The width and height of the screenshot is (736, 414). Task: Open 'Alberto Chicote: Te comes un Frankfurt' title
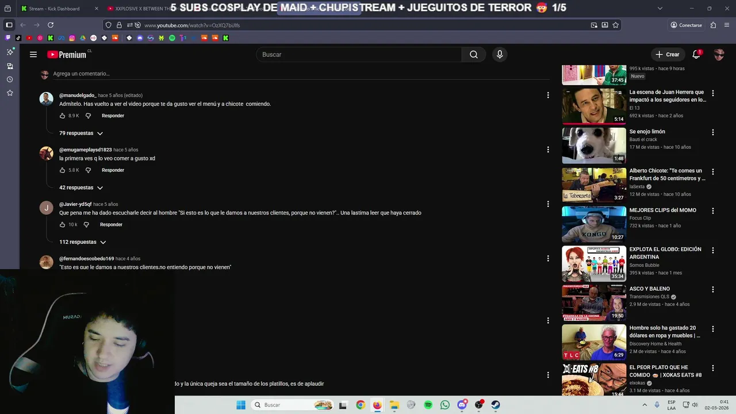pos(667,175)
